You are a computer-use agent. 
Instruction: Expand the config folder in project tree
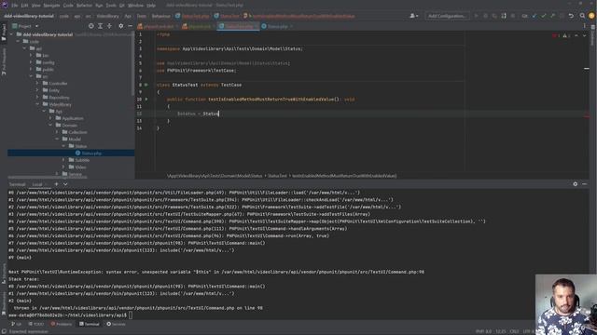click(x=31, y=62)
